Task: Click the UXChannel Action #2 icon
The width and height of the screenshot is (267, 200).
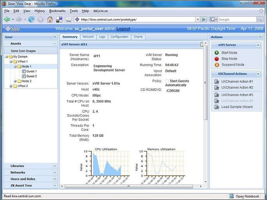Action: point(217,87)
